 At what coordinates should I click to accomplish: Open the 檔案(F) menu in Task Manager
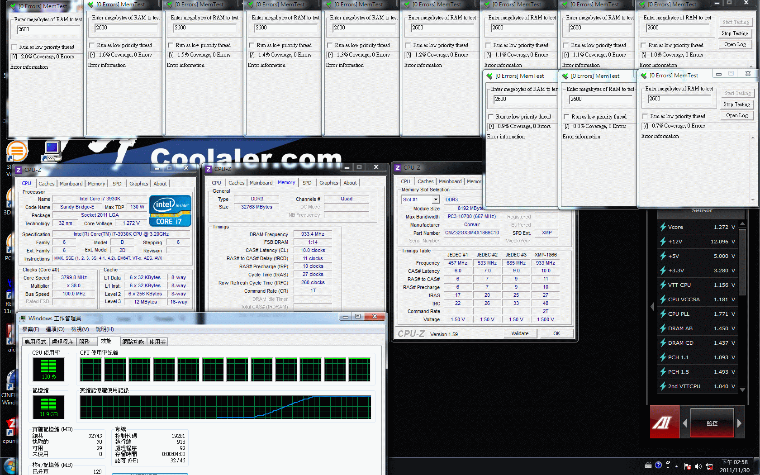pos(31,329)
